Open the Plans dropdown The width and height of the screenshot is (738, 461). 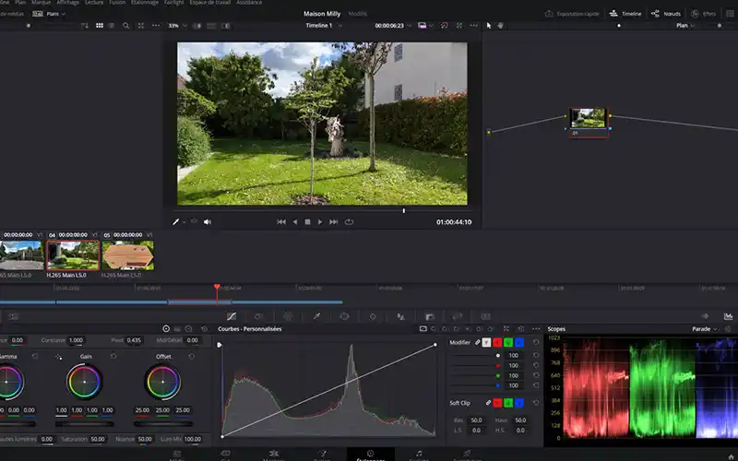pyautogui.click(x=50, y=14)
